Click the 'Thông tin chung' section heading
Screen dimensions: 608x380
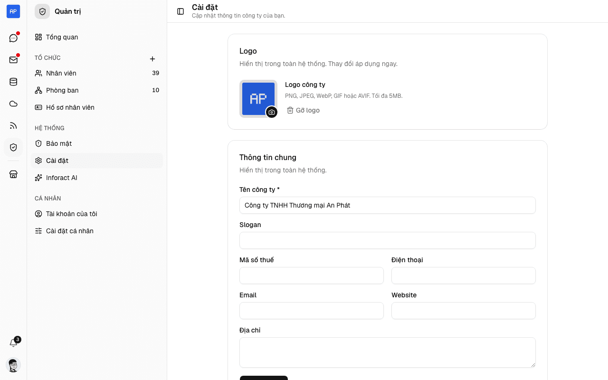[x=268, y=157]
